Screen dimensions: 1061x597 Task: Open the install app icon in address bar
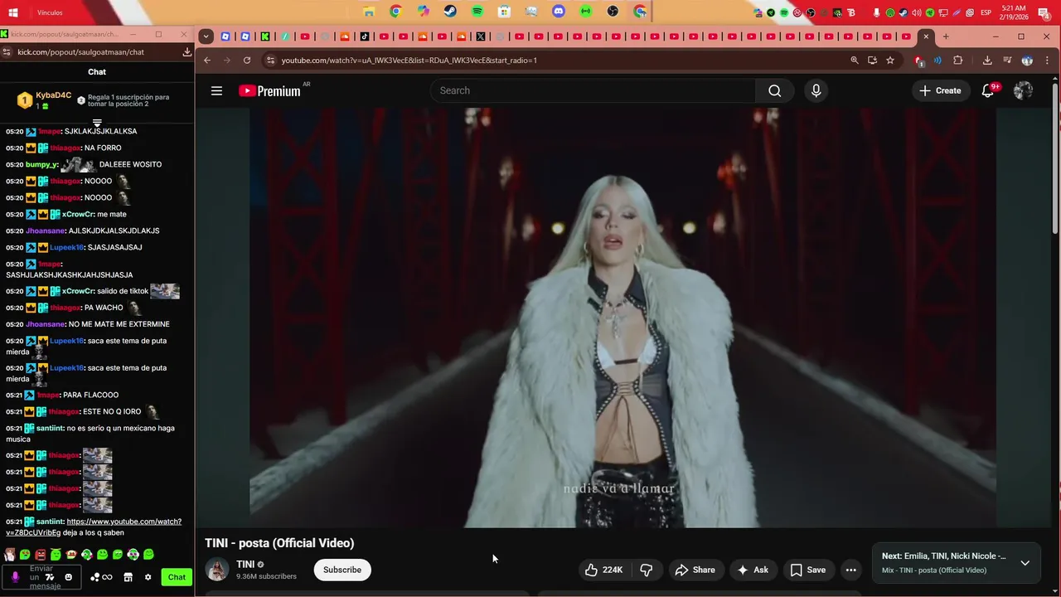[872, 61]
